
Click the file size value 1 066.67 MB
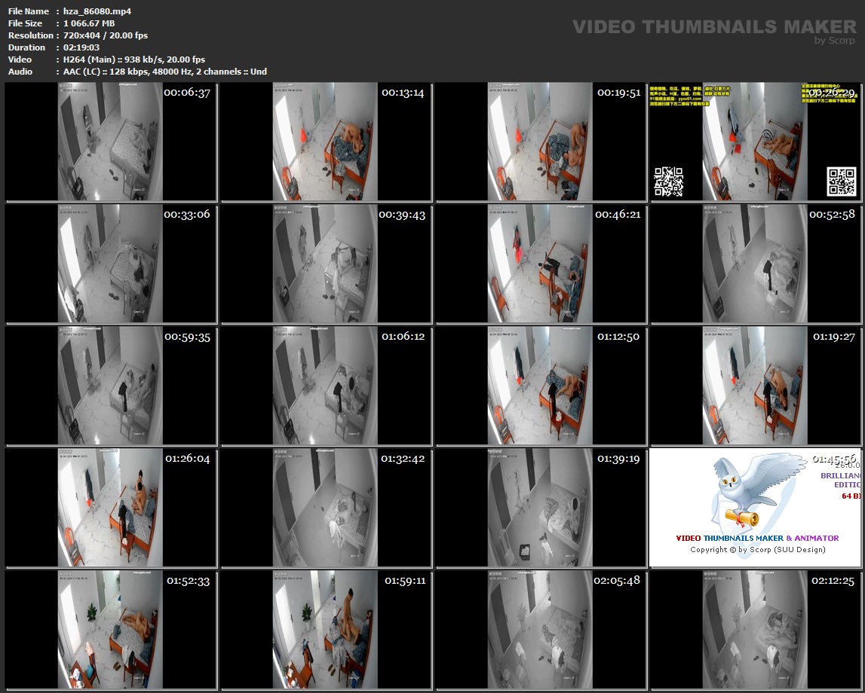89,23
